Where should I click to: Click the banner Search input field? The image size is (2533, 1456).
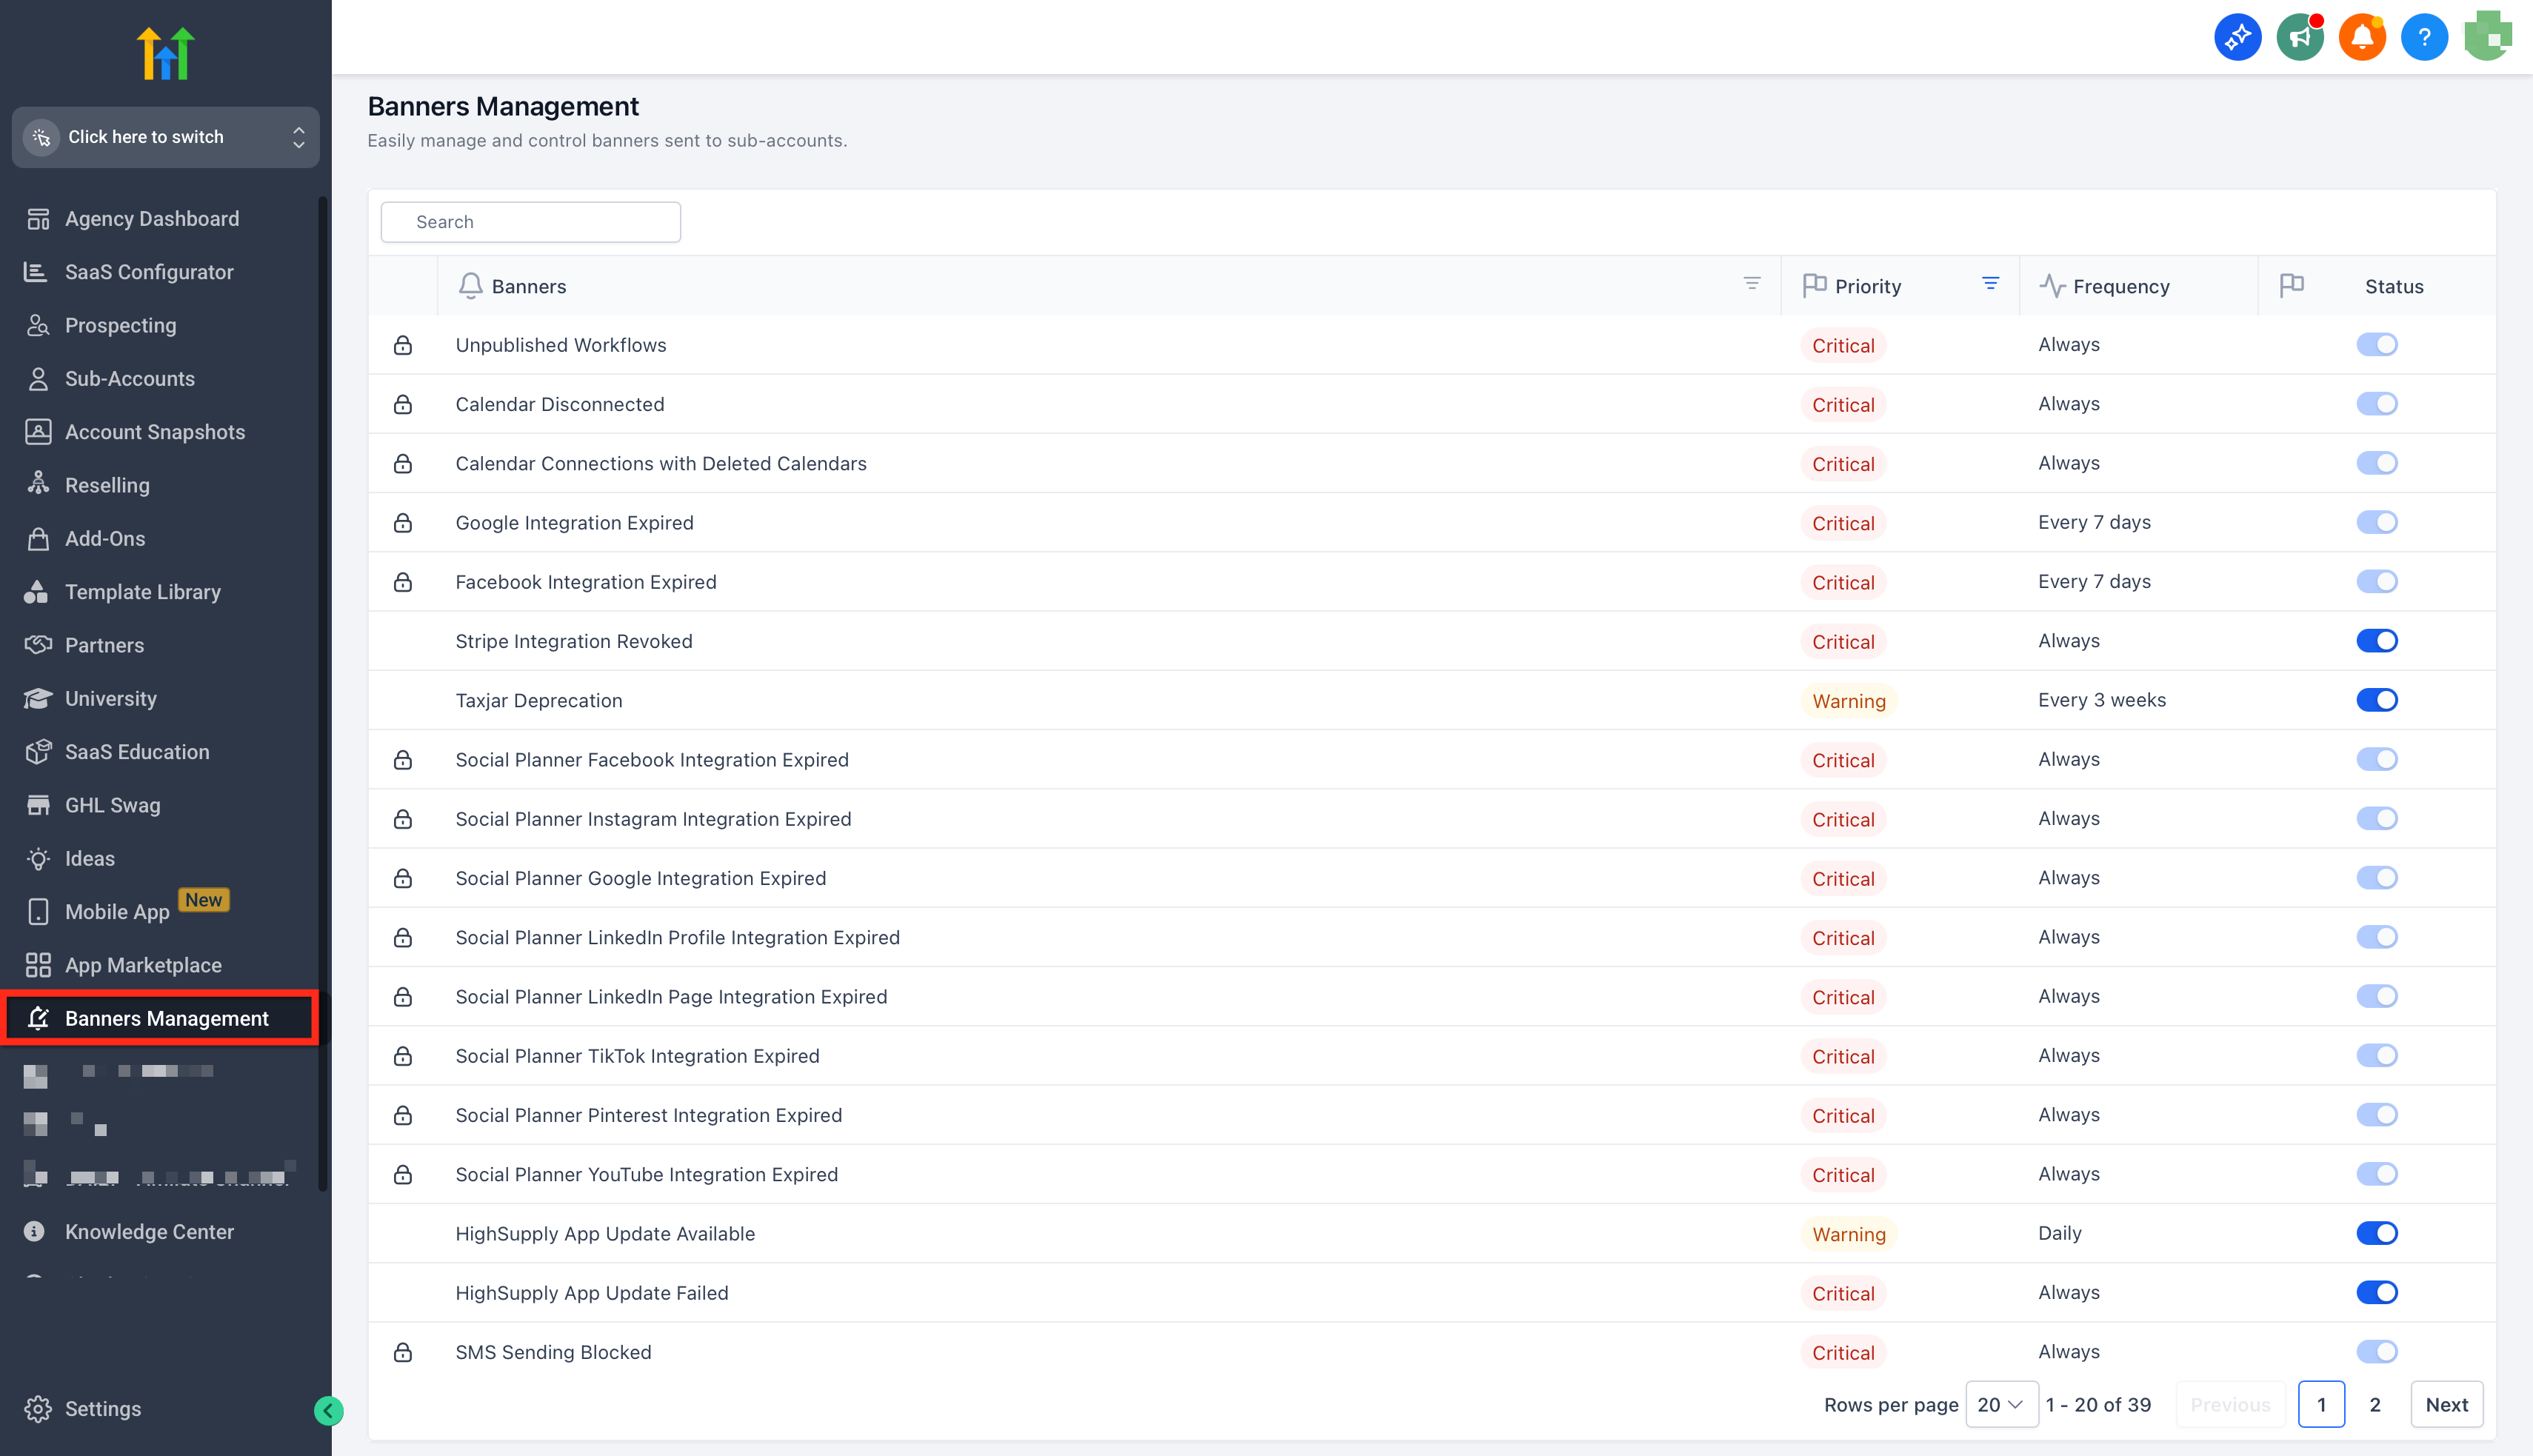[531, 222]
